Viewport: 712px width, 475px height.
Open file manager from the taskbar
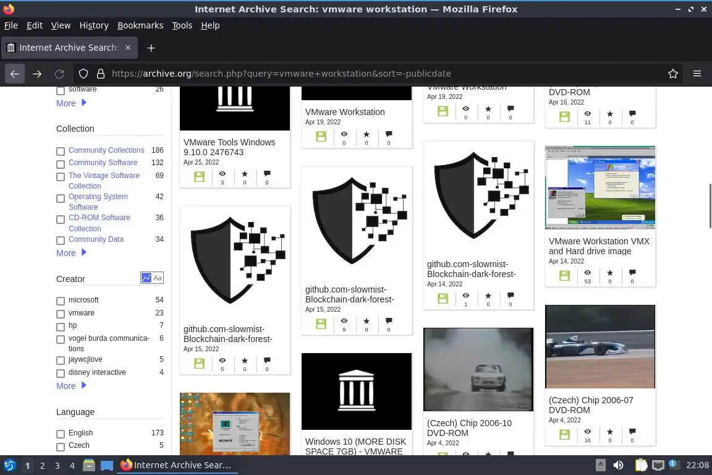click(x=89, y=465)
